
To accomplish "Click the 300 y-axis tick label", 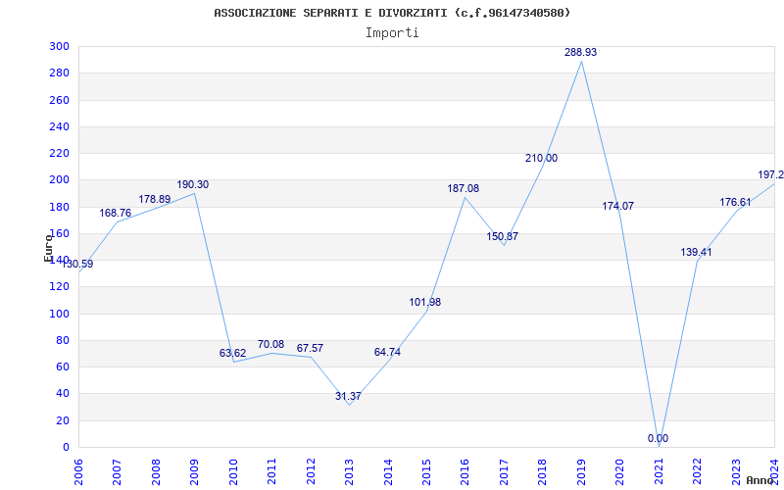I will pos(59,46).
